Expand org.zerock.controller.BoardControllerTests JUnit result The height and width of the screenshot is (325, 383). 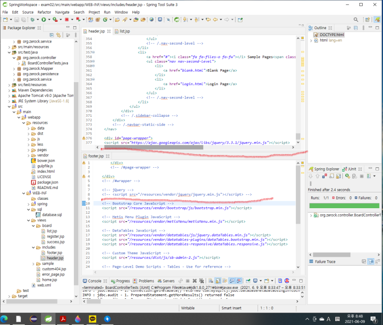point(311,215)
